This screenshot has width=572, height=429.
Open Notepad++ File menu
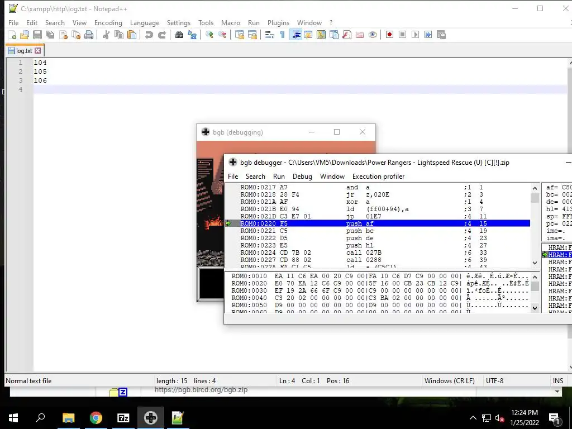(13, 22)
